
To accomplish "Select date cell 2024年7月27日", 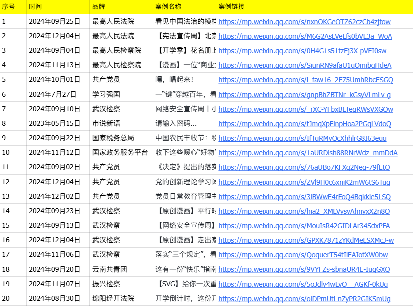I will click(58, 94).
